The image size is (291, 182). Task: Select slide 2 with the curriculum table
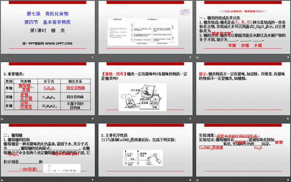click(x=145, y=27)
